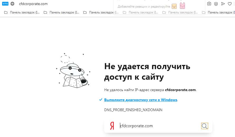
Task: Open the first Панель закладок bookmark folder
Action: [22, 12]
